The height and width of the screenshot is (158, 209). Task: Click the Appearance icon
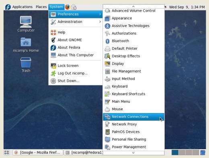(x=107, y=18)
